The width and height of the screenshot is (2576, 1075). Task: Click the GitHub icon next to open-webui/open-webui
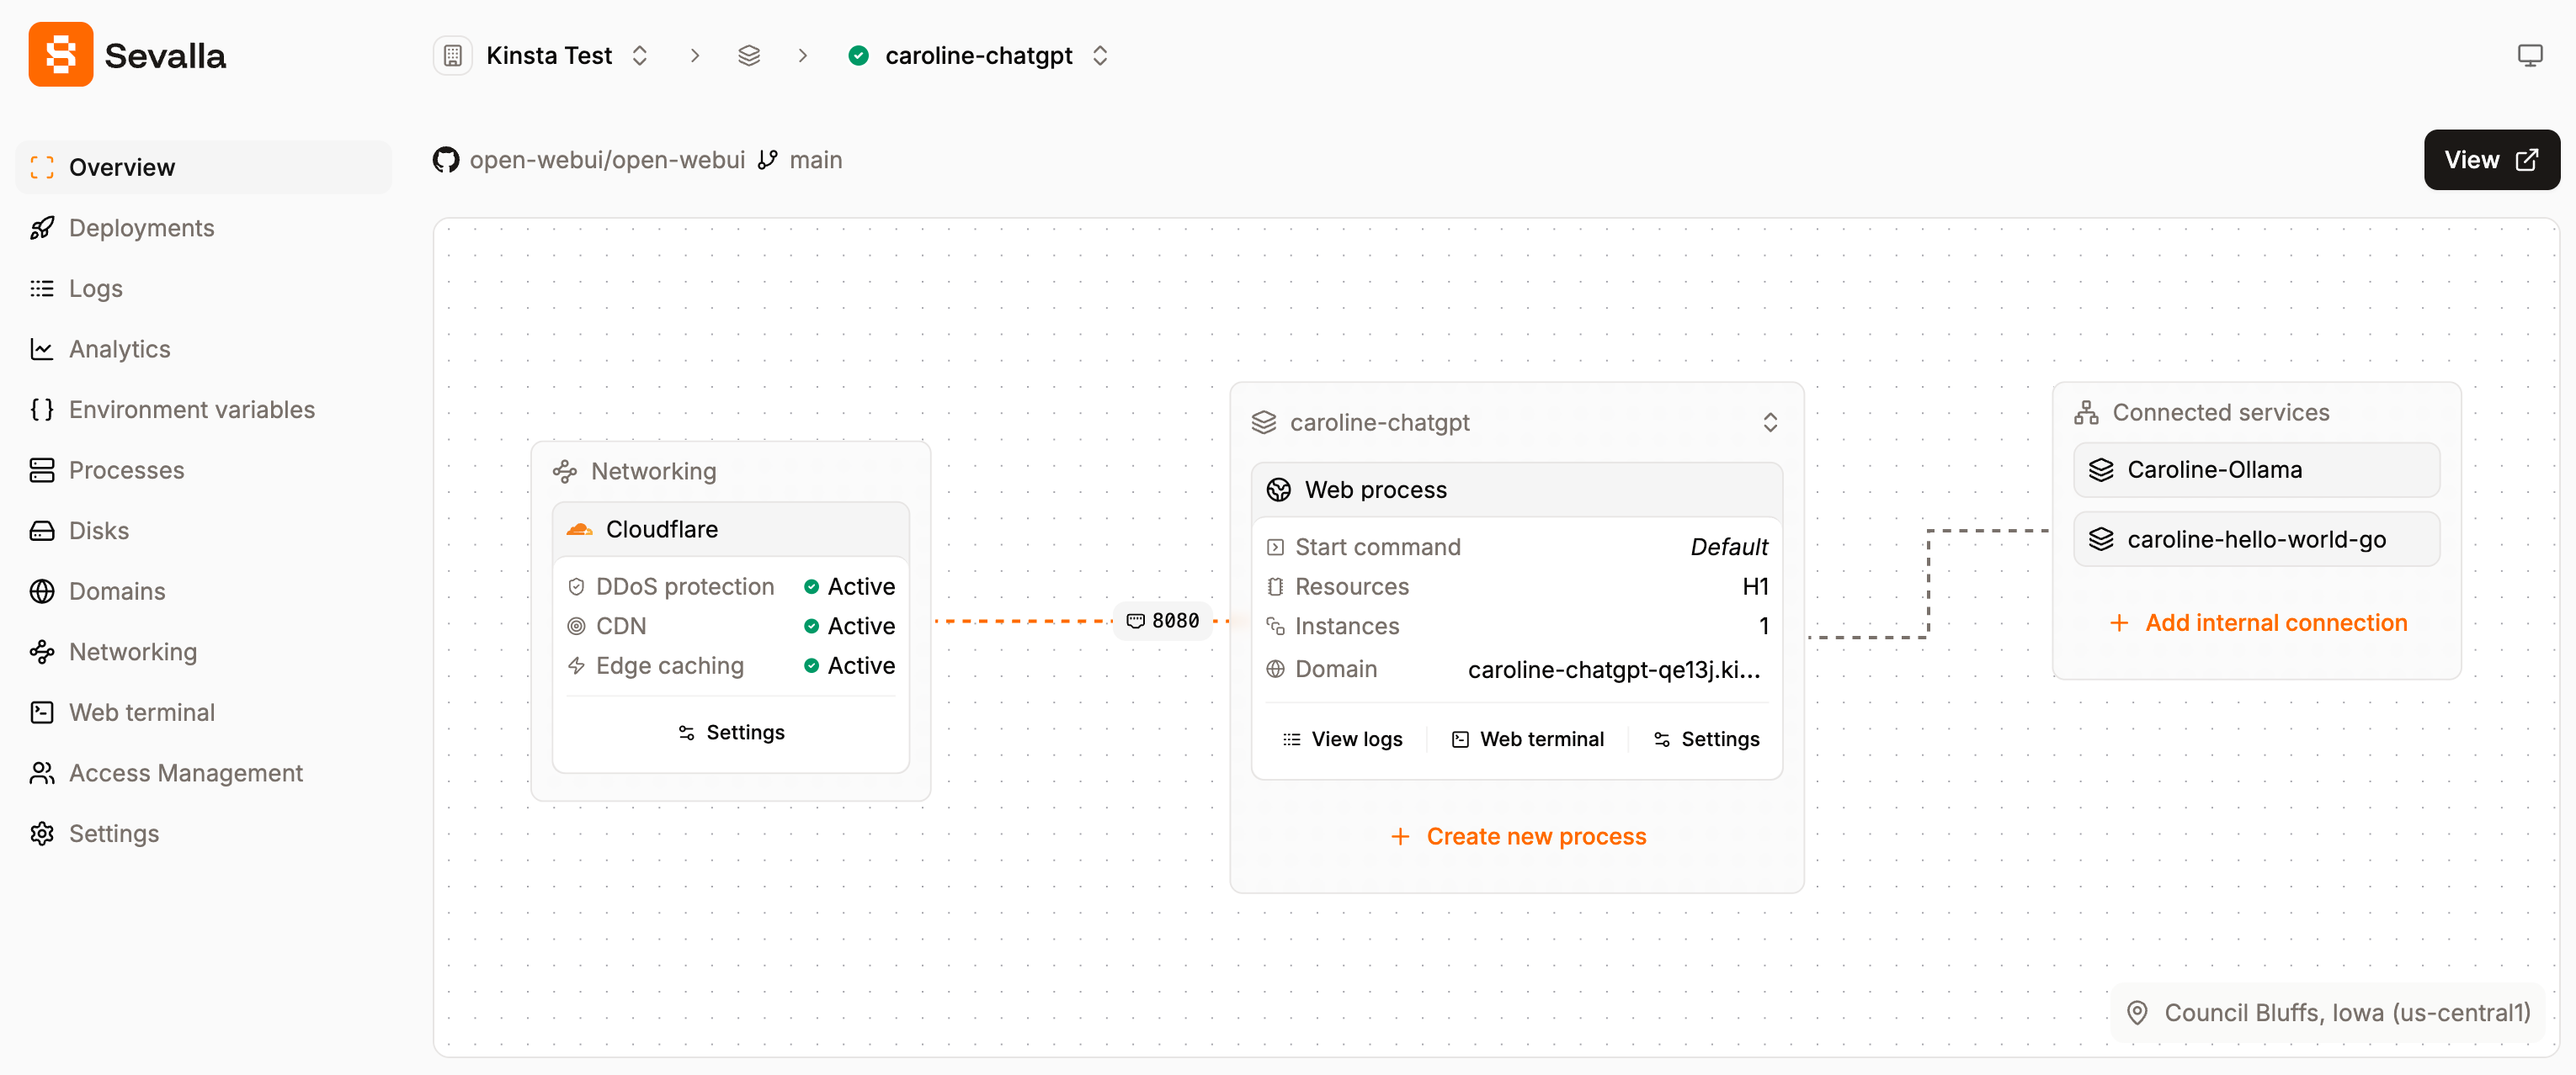[x=445, y=159]
